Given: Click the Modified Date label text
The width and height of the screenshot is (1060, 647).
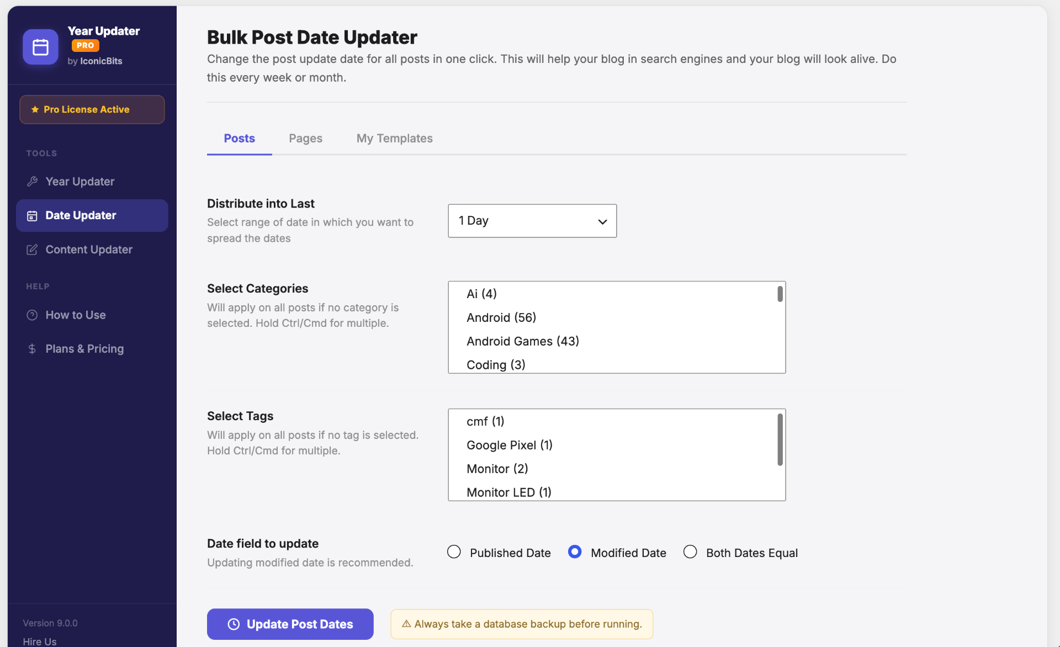Looking at the screenshot, I should (628, 553).
